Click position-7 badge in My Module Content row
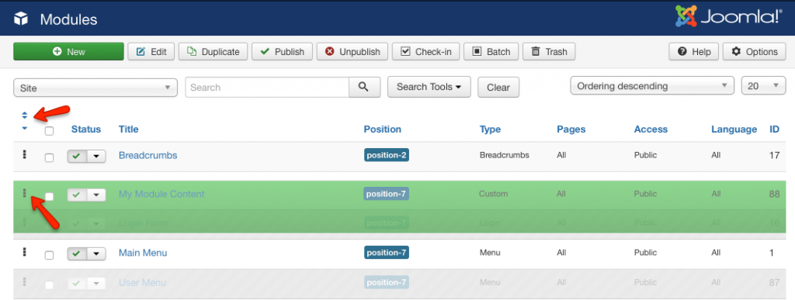 click(387, 193)
